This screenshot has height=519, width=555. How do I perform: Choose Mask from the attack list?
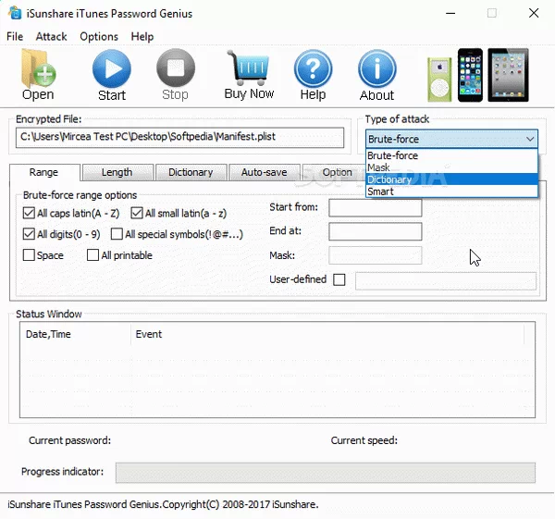point(451,167)
